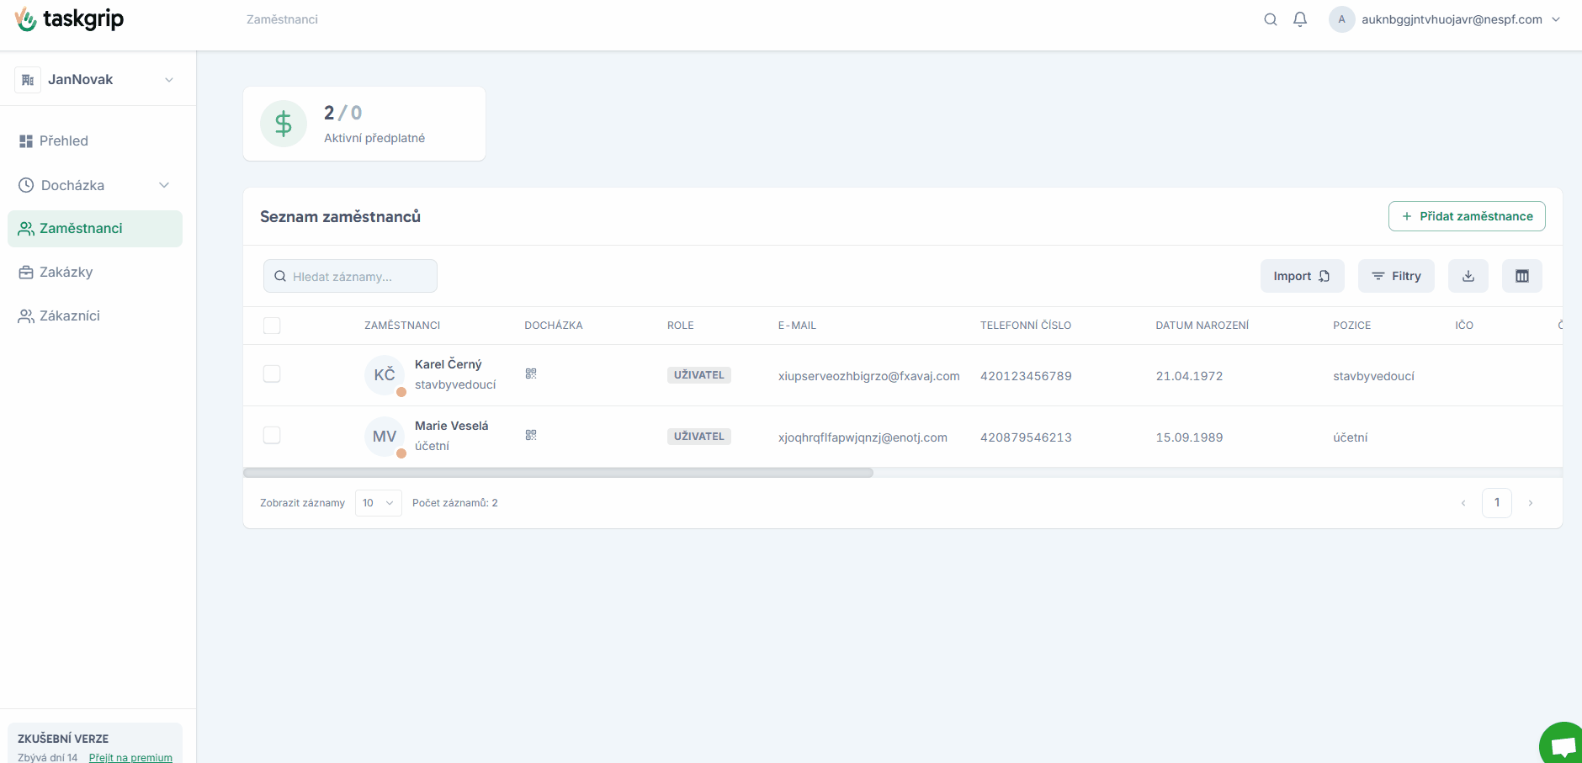Screen dimensions: 1582x763
Task: Open the column settings icon
Action: [x=1521, y=276]
